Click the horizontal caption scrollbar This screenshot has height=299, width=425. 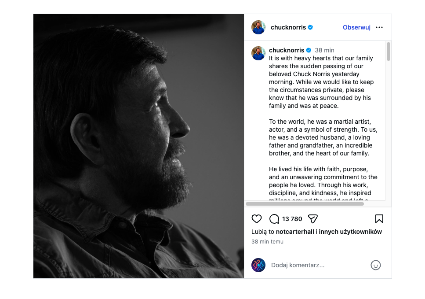305,204
